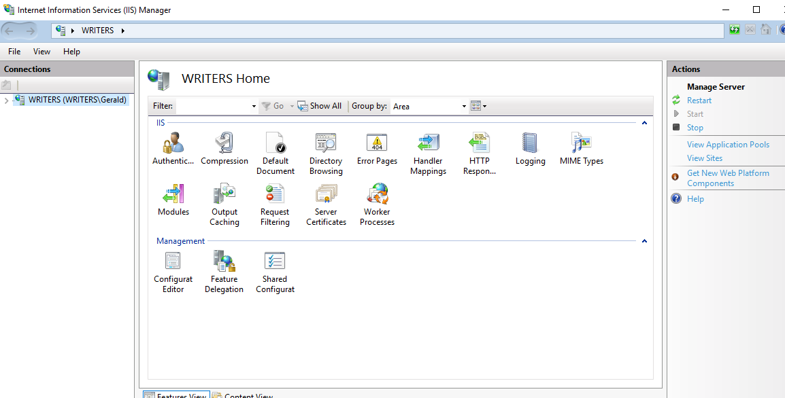Open the Authentication feature icon
The image size is (785, 398).
pos(173,143)
